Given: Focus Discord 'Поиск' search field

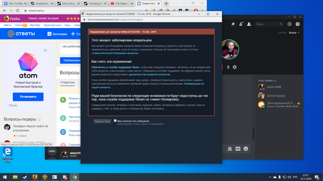Looking at the screenshot, I should click(x=269, y=24).
